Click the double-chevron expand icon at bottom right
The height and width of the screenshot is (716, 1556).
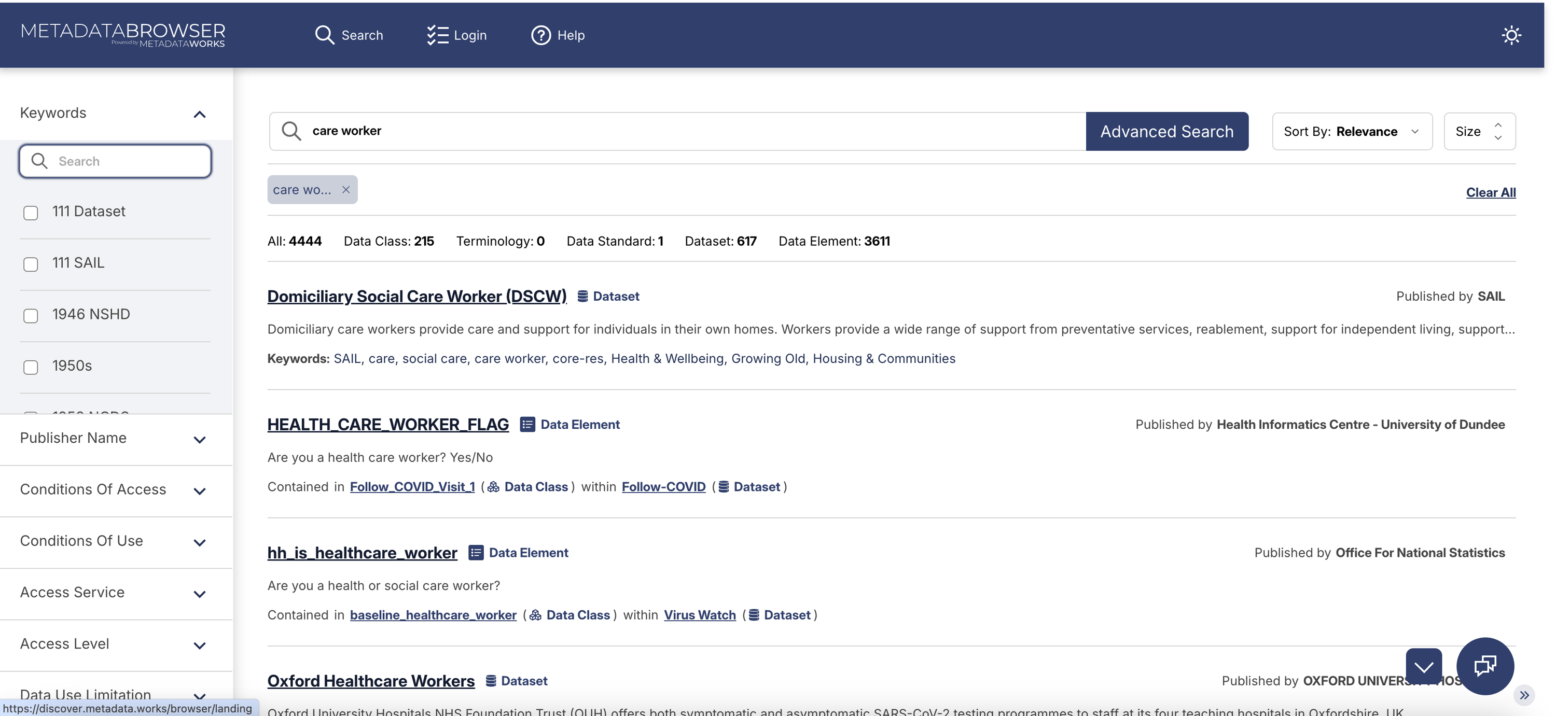point(1524,695)
